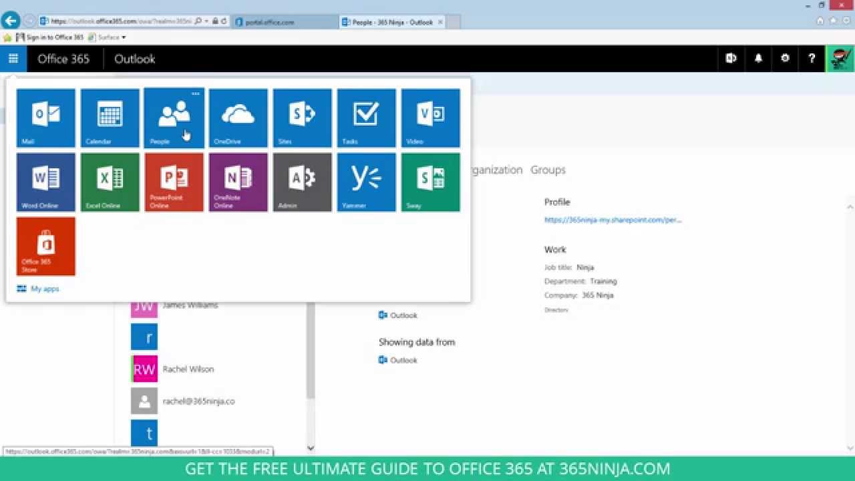Click the RW contact avatar
The height and width of the screenshot is (481, 855).
click(x=144, y=369)
